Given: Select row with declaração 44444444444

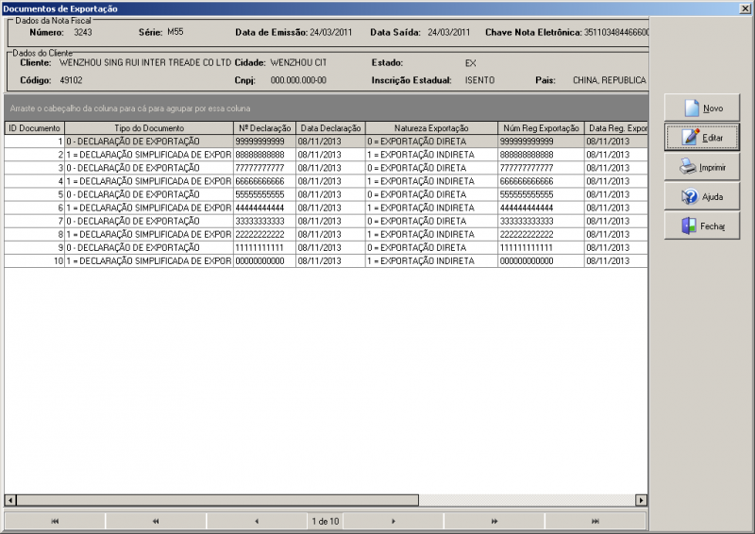Looking at the screenshot, I should coord(326,208).
